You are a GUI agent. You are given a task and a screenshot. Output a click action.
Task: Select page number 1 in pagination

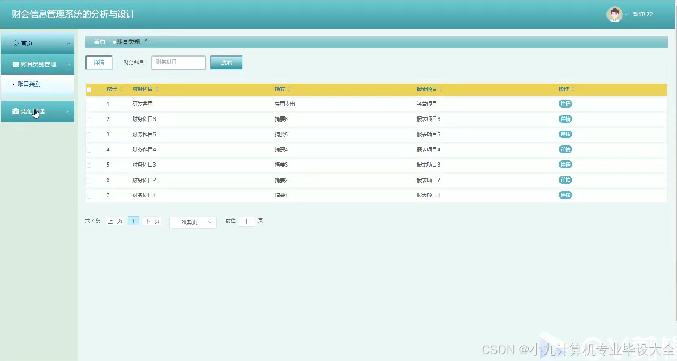click(x=134, y=221)
